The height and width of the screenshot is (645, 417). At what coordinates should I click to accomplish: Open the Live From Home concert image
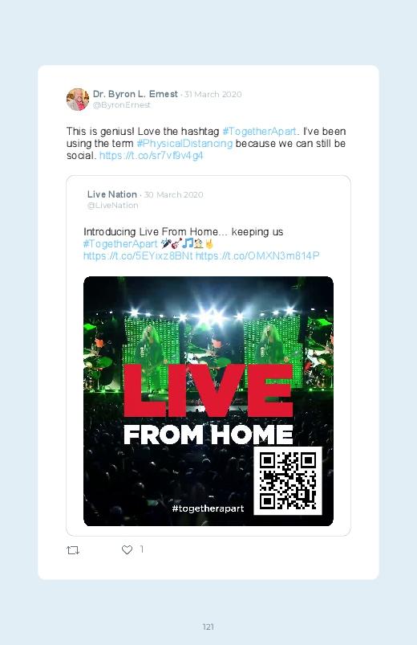tap(208, 401)
